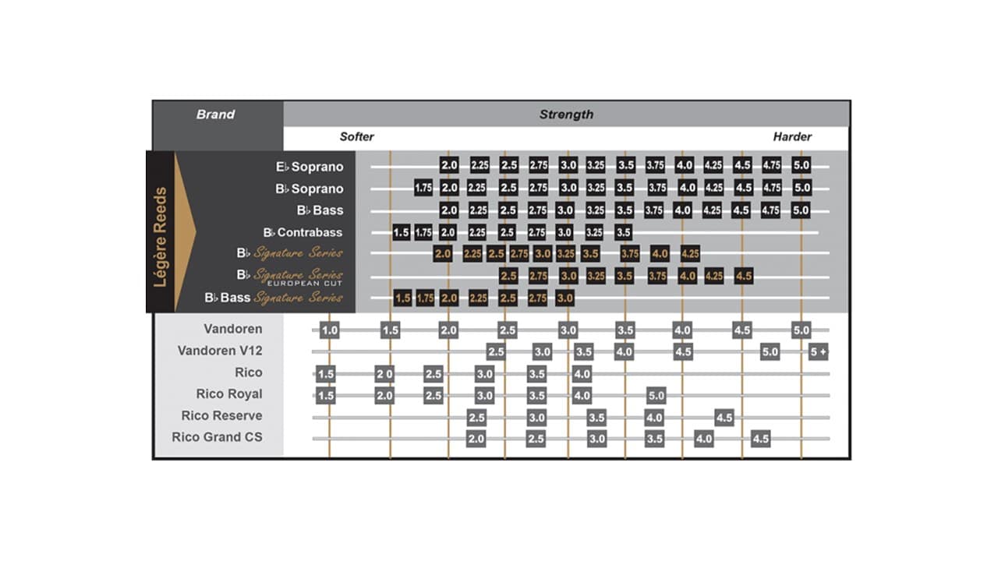Click the 1.5 box in B♭ Contrabass row
The image size is (998, 561).
click(x=402, y=233)
